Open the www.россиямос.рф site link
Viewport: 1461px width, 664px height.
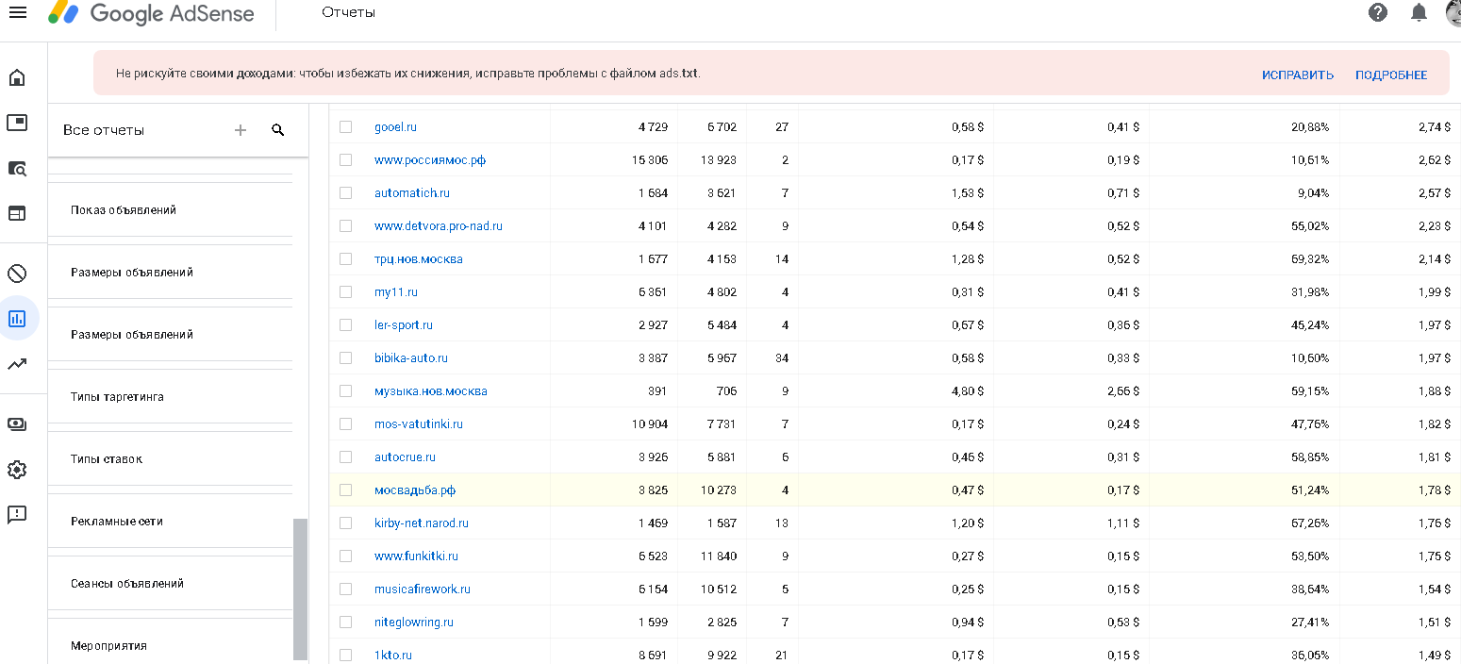[x=430, y=160]
